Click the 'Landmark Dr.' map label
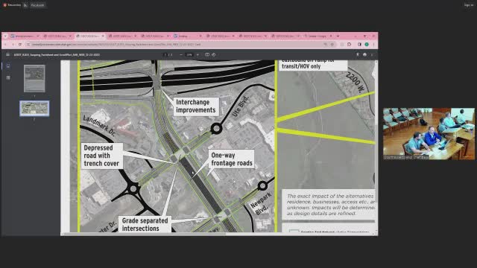The image size is (477, 268). click(99, 126)
